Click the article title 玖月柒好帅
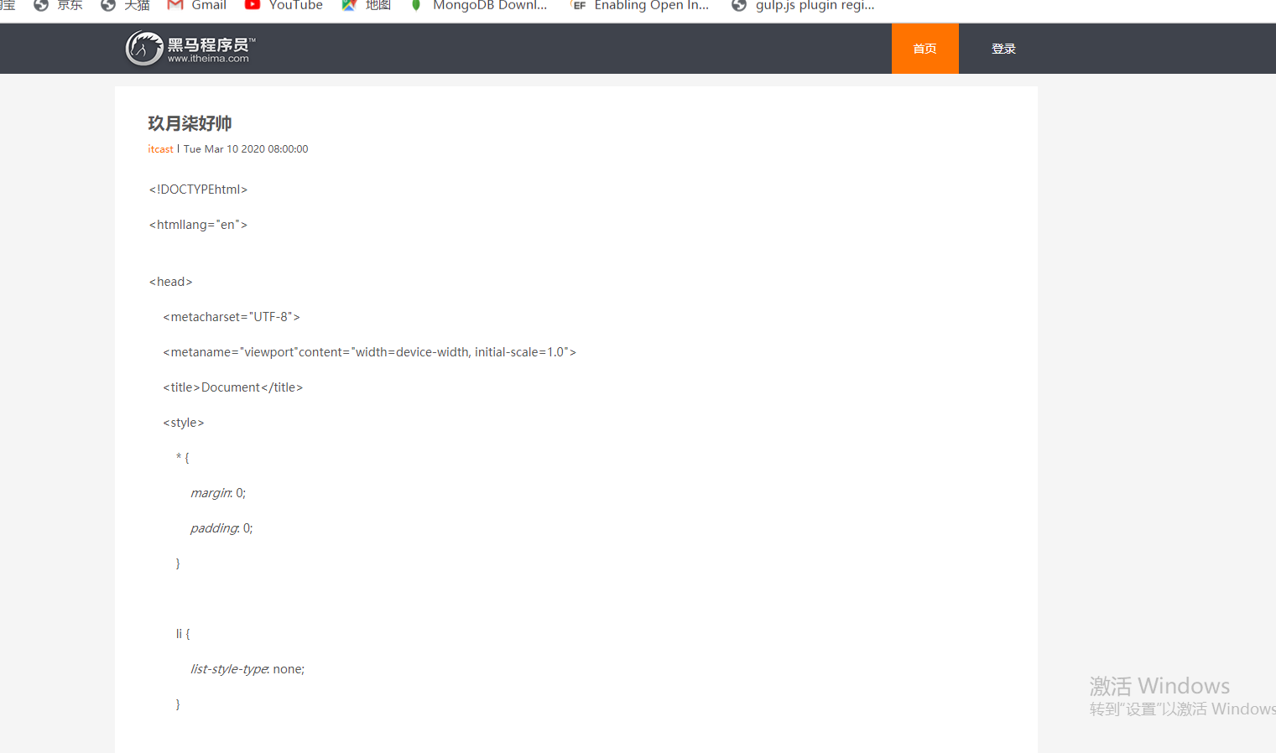This screenshot has width=1276, height=753. [190, 123]
